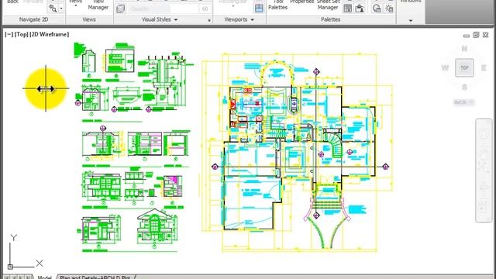Expand the Visual Styles panel

[x=160, y=19]
